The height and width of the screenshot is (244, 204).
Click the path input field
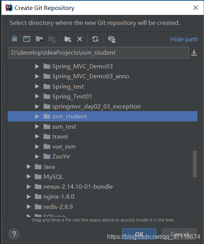click(99, 53)
